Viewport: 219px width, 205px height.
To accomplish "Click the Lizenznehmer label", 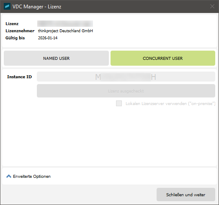I will point(20,31).
